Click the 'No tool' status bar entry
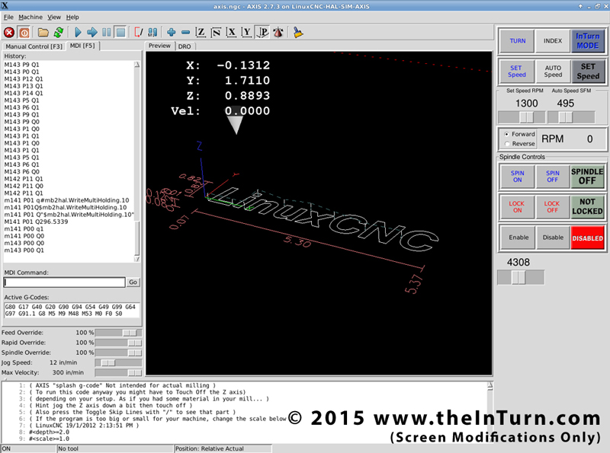This screenshot has width=610, height=453. [x=68, y=448]
